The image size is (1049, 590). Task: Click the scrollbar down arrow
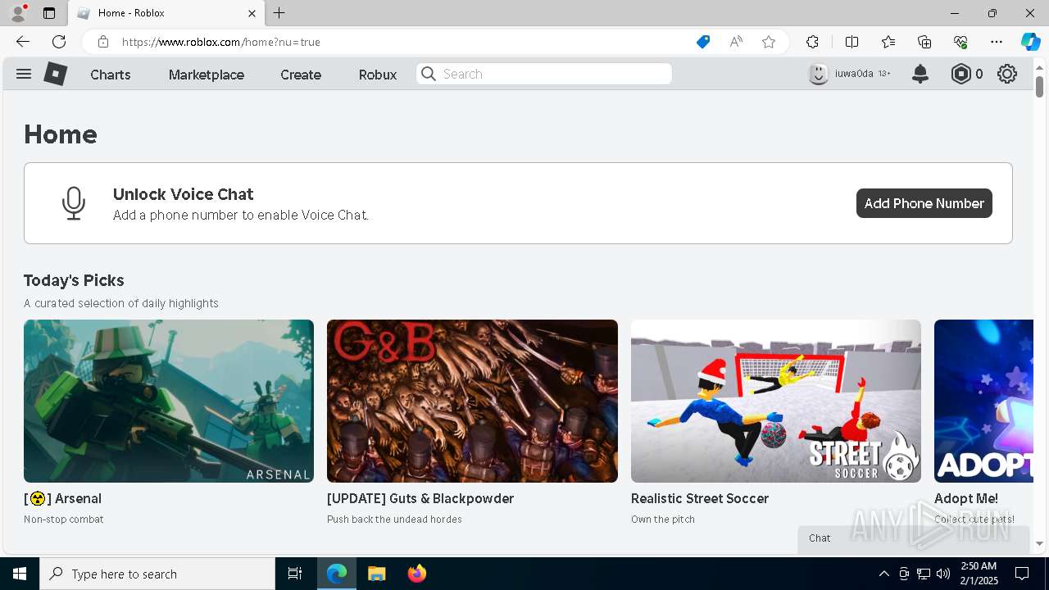[x=1040, y=543]
